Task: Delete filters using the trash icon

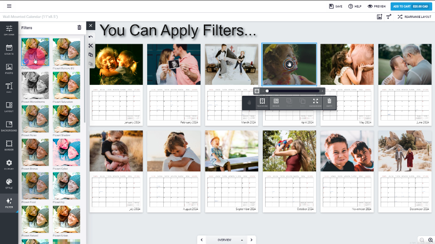Action: click(79, 28)
